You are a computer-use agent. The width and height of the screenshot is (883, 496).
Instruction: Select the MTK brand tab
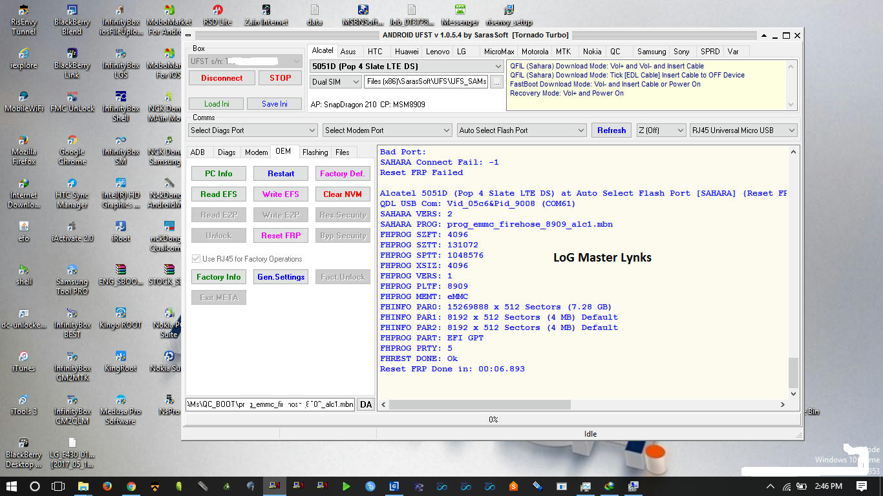pyautogui.click(x=563, y=52)
